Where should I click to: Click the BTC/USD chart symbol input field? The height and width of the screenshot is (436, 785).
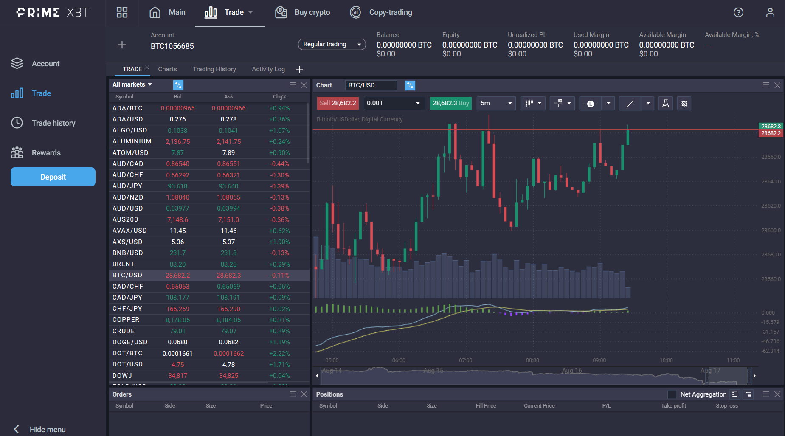[x=371, y=85]
